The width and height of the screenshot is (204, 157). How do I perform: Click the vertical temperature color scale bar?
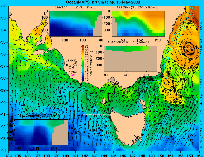point(83,63)
